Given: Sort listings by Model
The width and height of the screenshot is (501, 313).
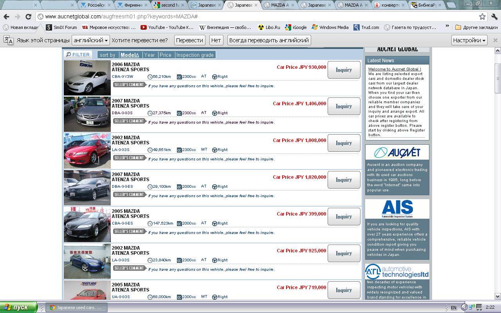Looking at the screenshot, I should pyautogui.click(x=130, y=55).
